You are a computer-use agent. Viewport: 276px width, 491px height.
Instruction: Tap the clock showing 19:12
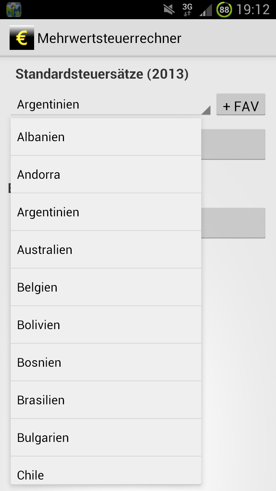(253, 10)
